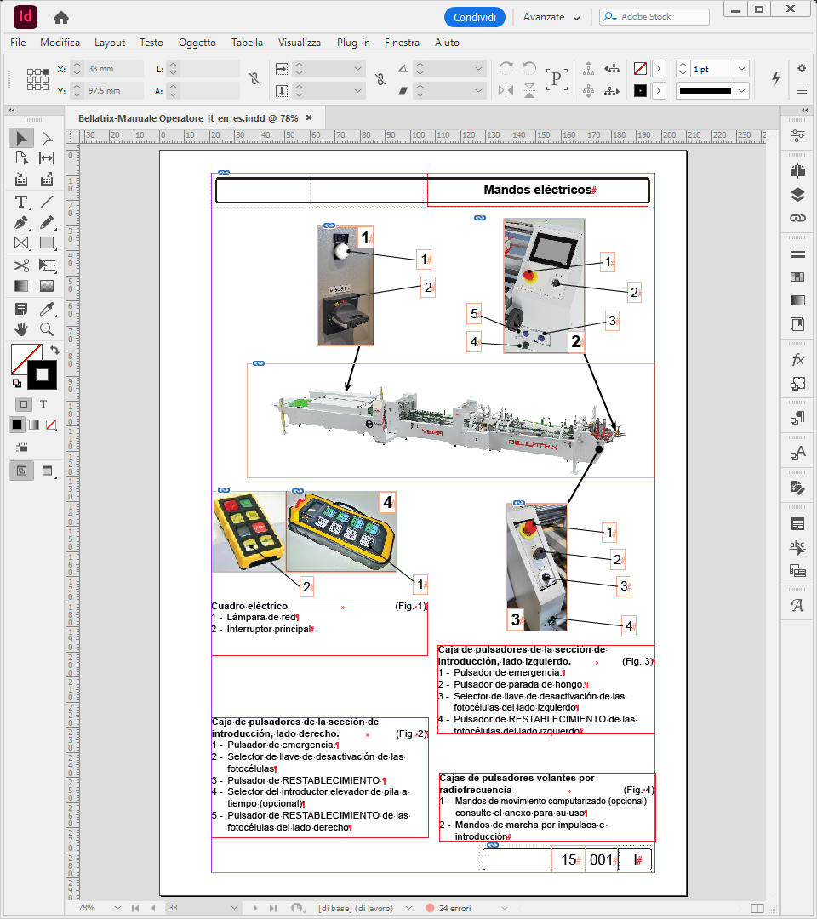Viewport: 817px width, 919px height.
Task: Open the Pages panel icon
Action: tap(797, 170)
